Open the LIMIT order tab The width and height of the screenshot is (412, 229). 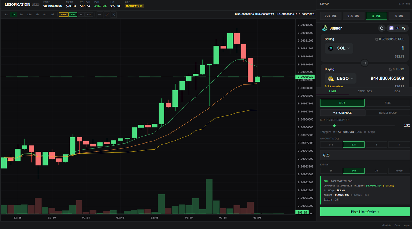[x=332, y=91]
